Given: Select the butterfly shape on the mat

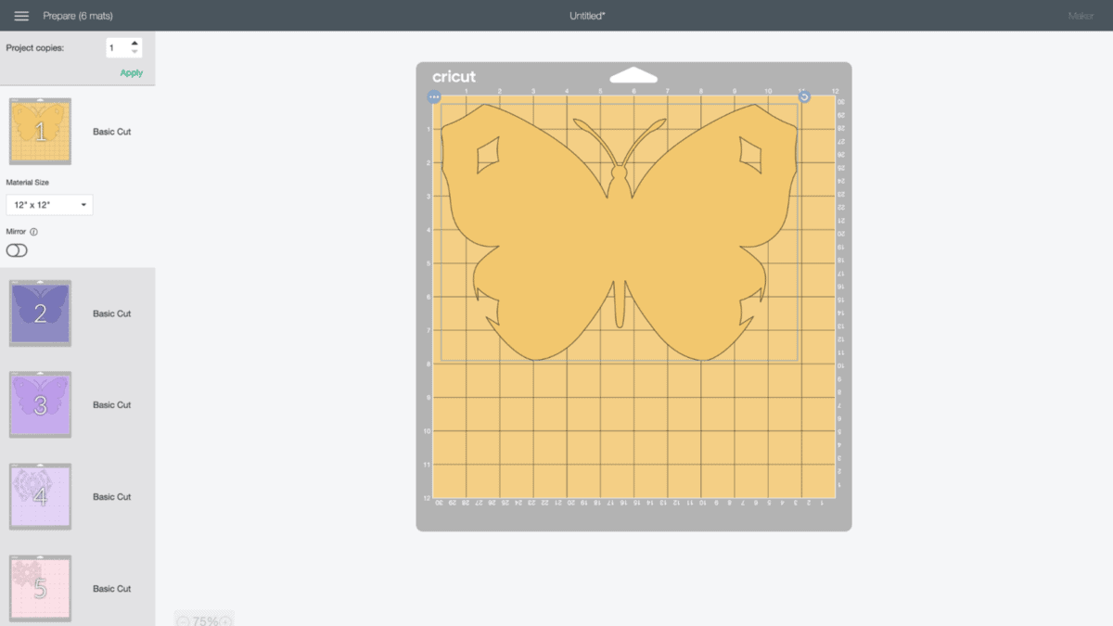Looking at the screenshot, I should pos(619,232).
